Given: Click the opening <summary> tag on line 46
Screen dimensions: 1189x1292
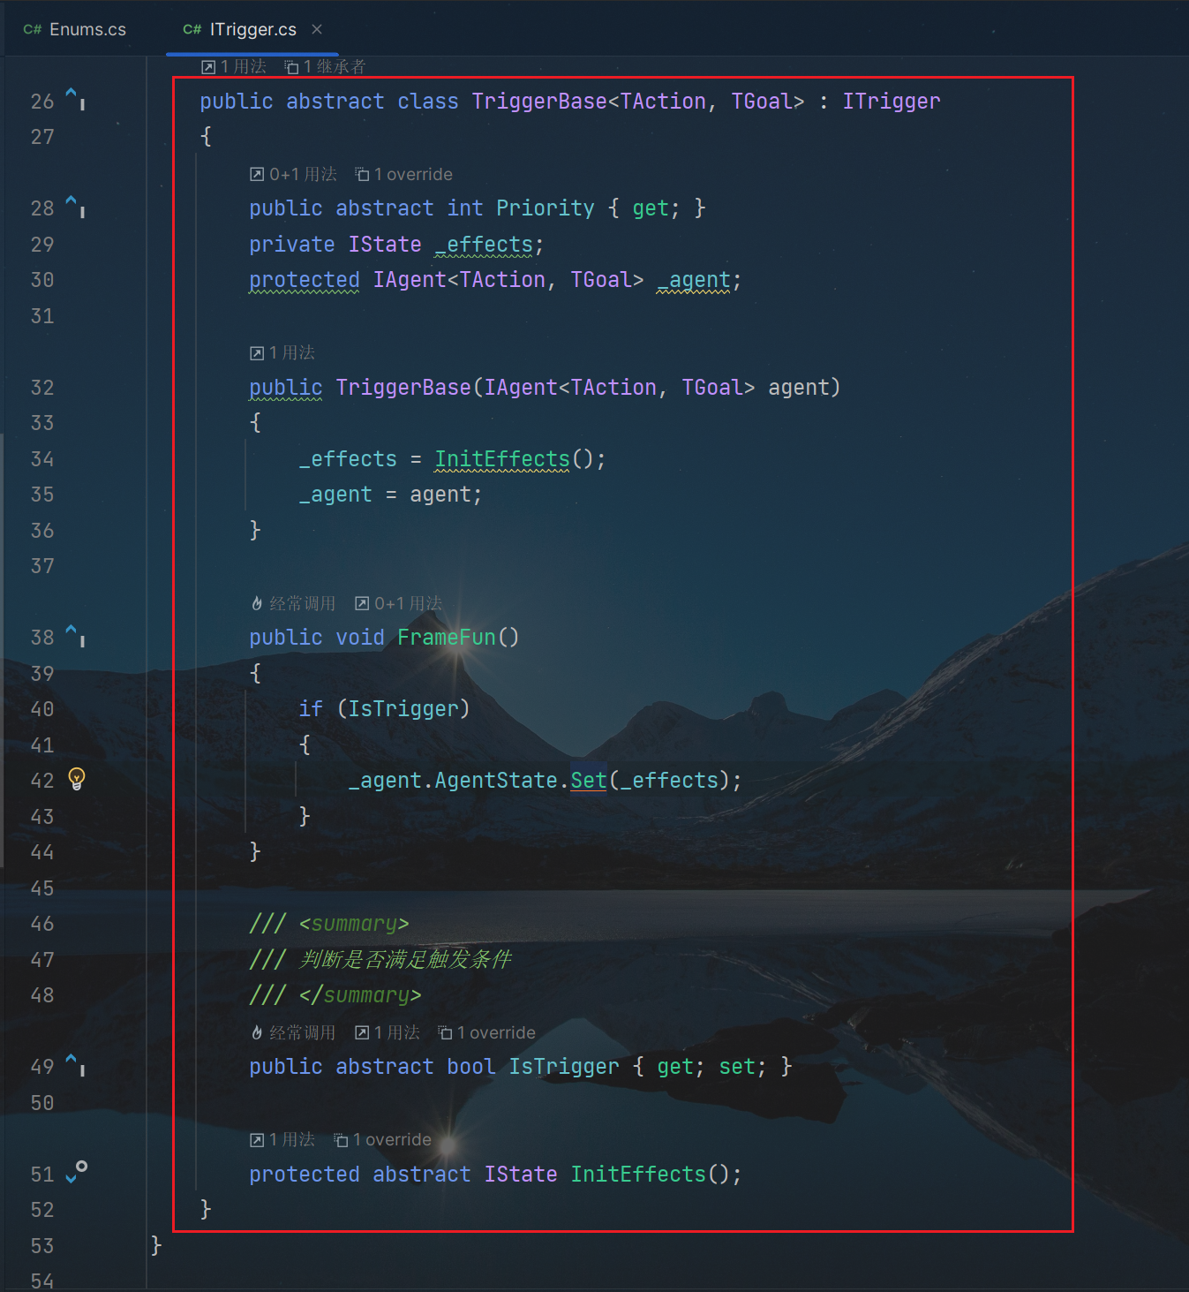Looking at the screenshot, I should (354, 924).
